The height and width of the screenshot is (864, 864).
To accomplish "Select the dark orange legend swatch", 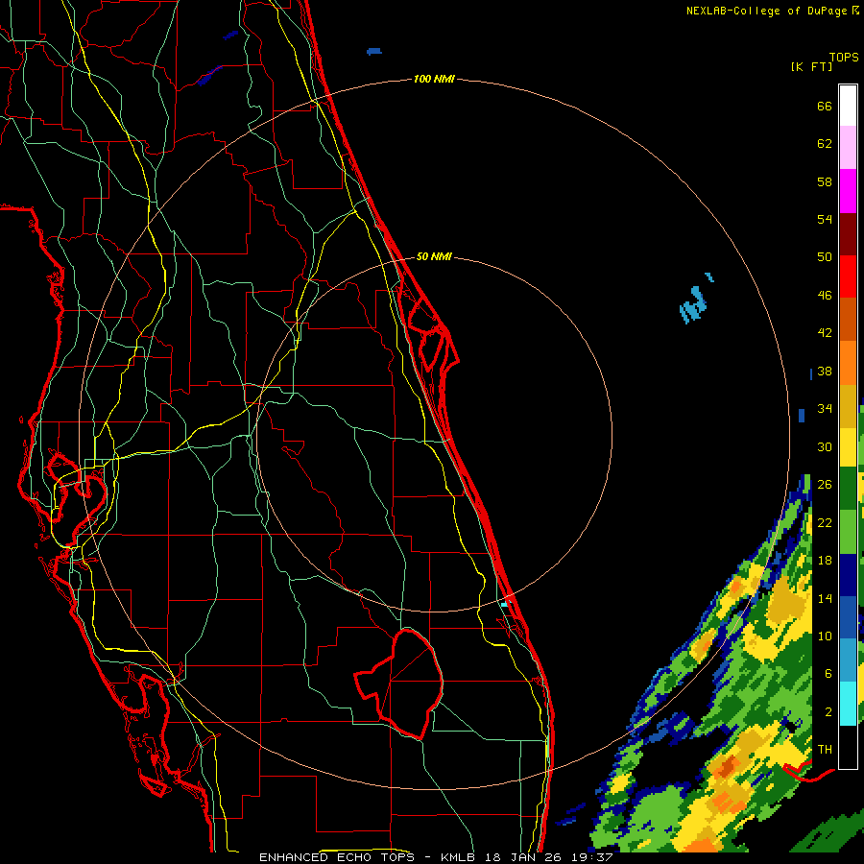I will (848, 320).
